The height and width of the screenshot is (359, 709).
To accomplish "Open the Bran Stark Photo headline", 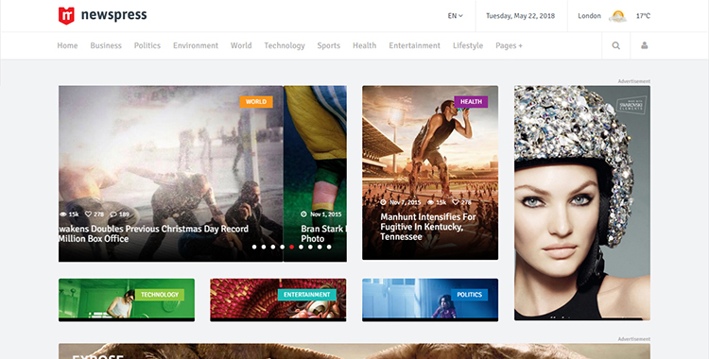I will tap(323, 233).
